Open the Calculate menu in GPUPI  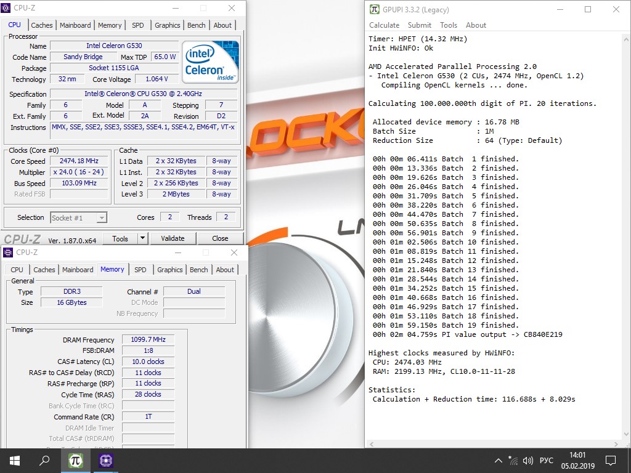tap(385, 25)
